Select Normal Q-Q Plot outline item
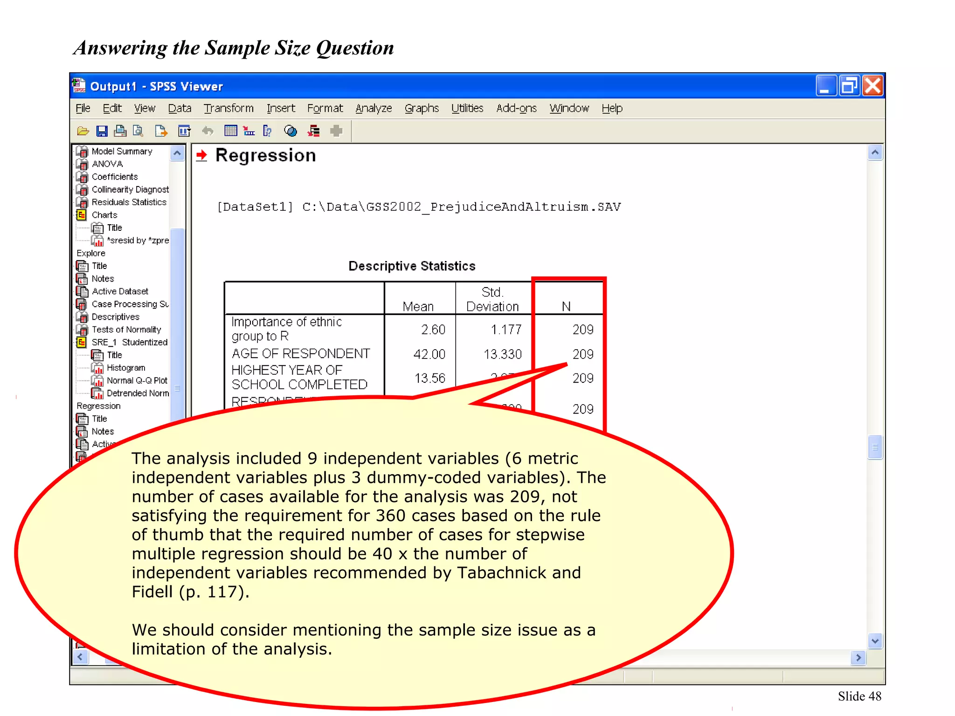 pos(137,380)
